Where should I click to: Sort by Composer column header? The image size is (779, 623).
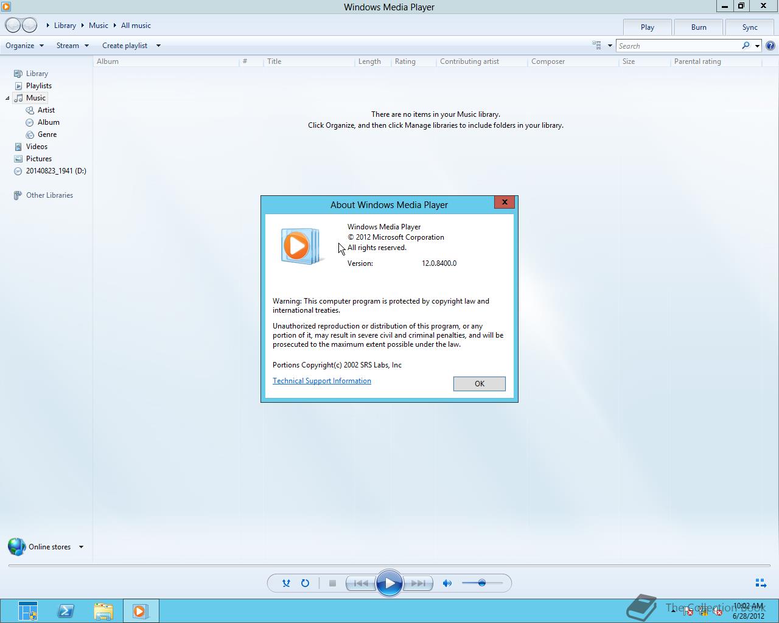[573, 61]
